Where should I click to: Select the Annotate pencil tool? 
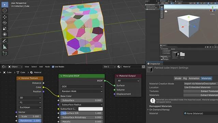(5, 41)
